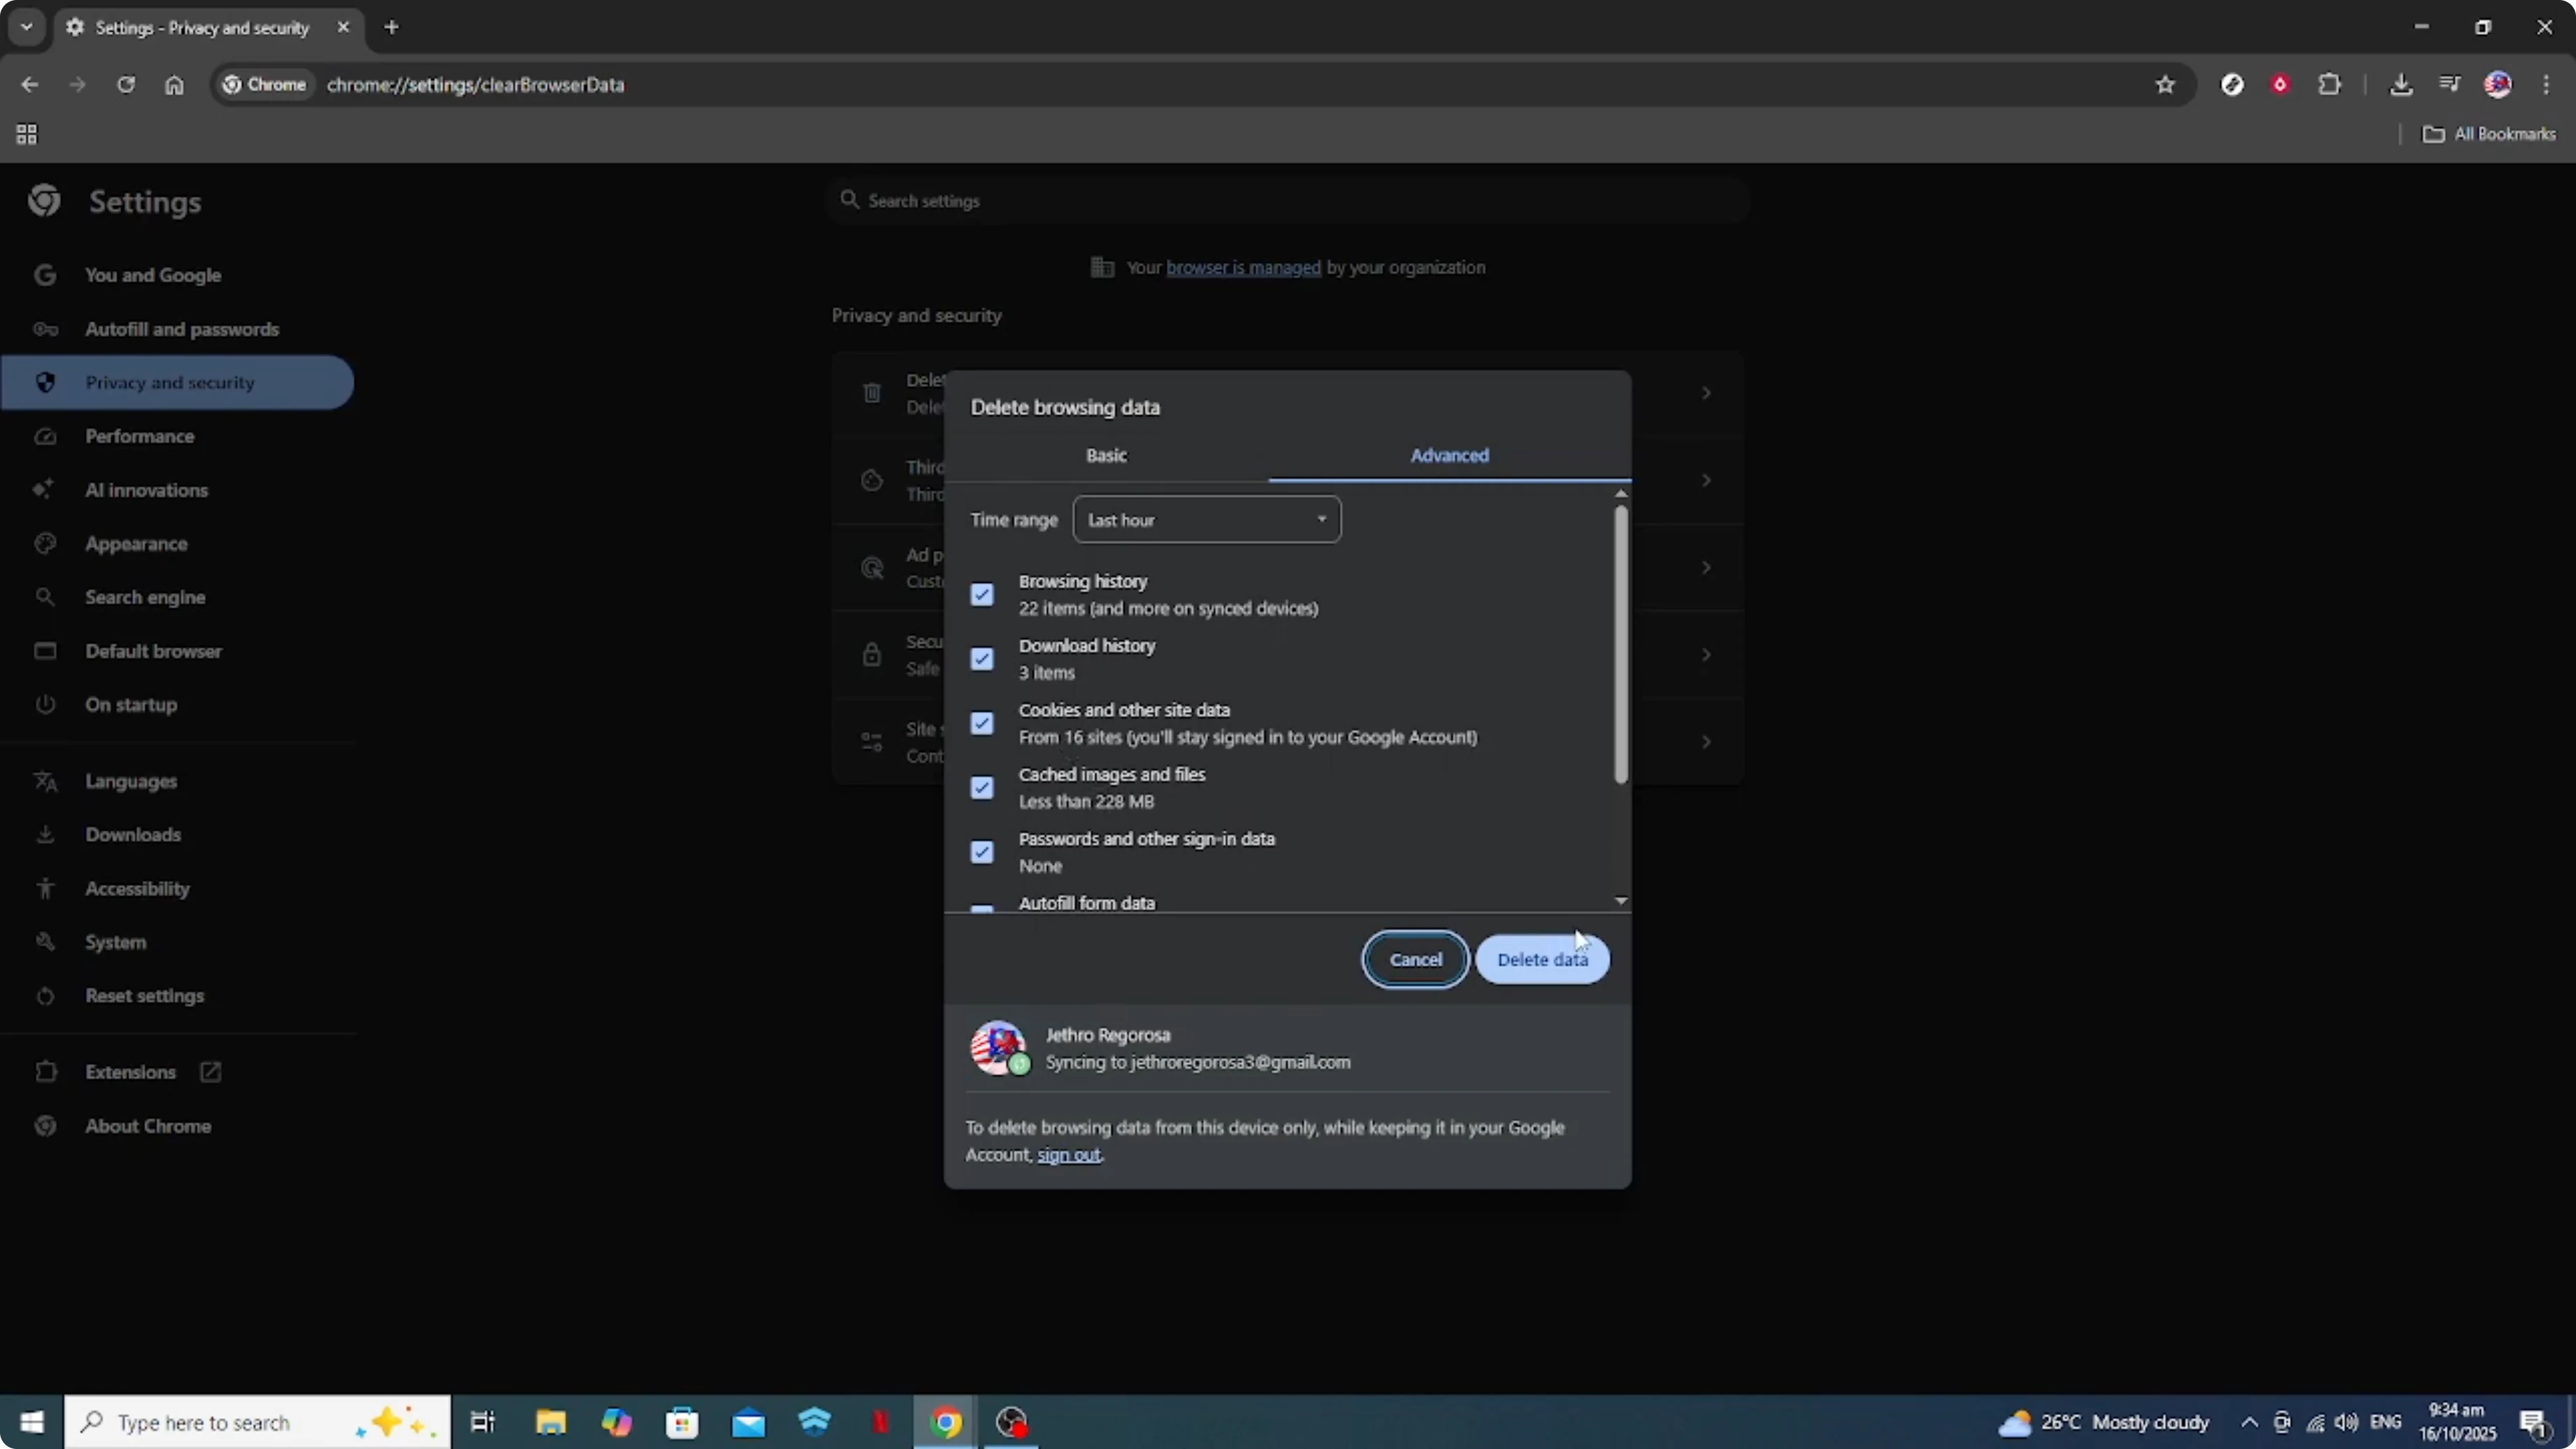Open the Chrome profile avatar
Viewport: 2576px width, 1449px height.
2498,84
